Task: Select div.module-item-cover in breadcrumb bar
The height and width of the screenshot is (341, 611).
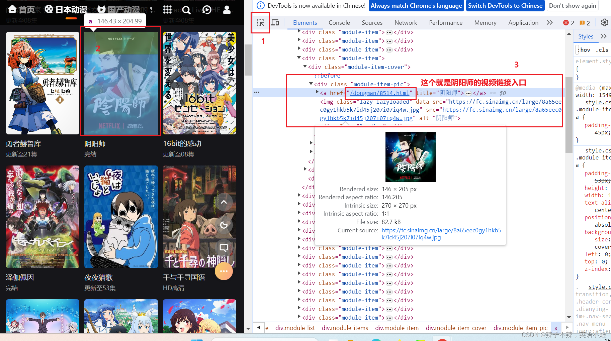Action: [x=456, y=328]
